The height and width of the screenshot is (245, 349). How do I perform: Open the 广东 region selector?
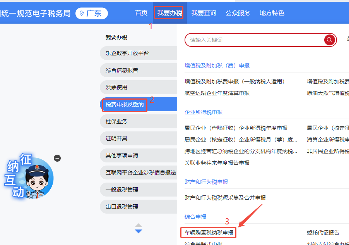click(92, 14)
